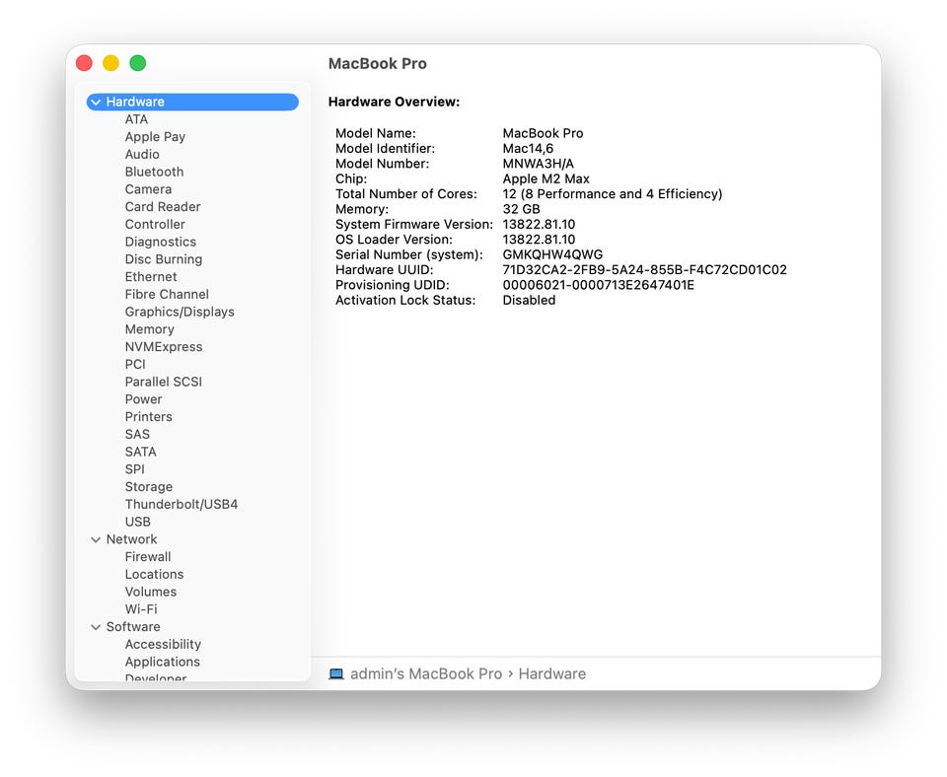Click admin's MacBook Pro in path bar
Image resolution: width=947 pixels, height=777 pixels.
click(426, 674)
